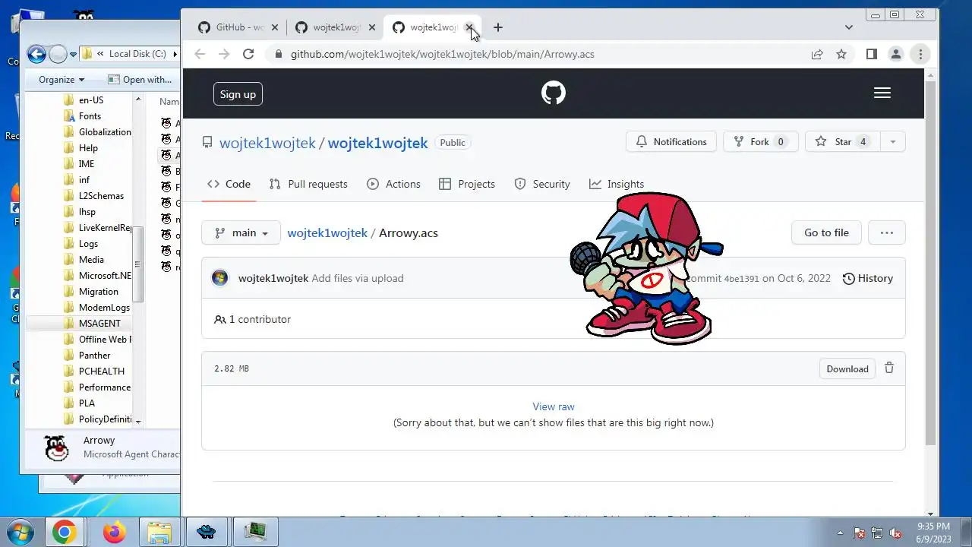Click Go to file button
The width and height of the screenshot is (972, 547).
click(x=826, y=232)
